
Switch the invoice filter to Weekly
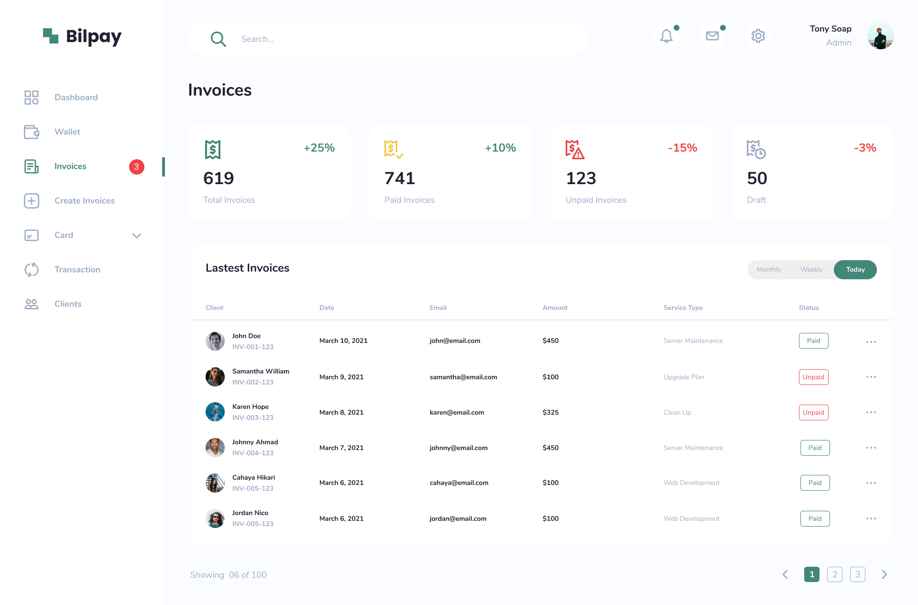[x=811, y=270]
